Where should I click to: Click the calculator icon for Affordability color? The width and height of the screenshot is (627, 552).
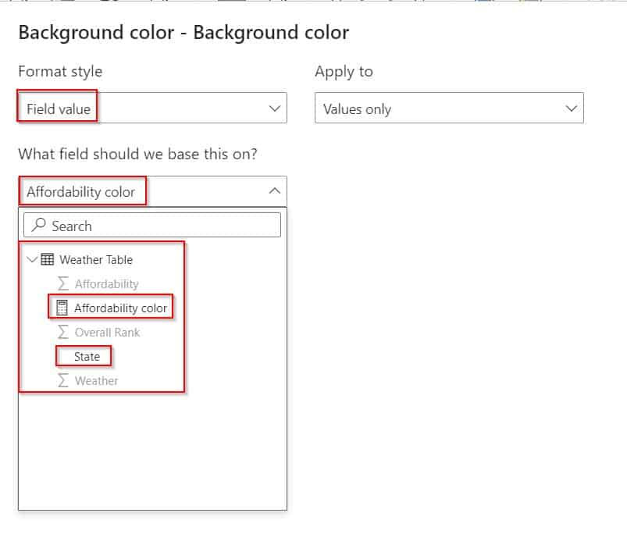62,308
